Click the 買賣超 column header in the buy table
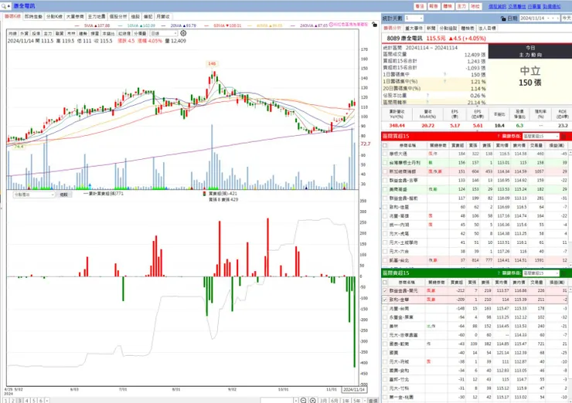Image resolution: width=572 pixels, height=403 pixels. click(x=458, y=145)
